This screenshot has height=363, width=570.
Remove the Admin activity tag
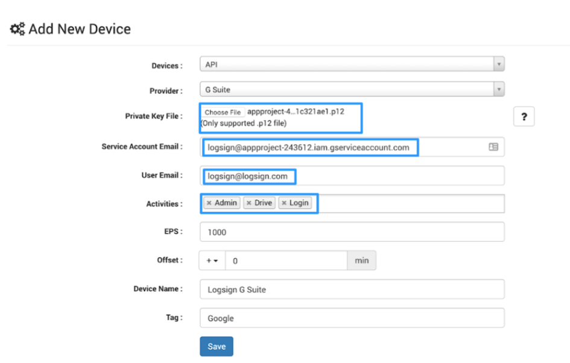point(209,203)
